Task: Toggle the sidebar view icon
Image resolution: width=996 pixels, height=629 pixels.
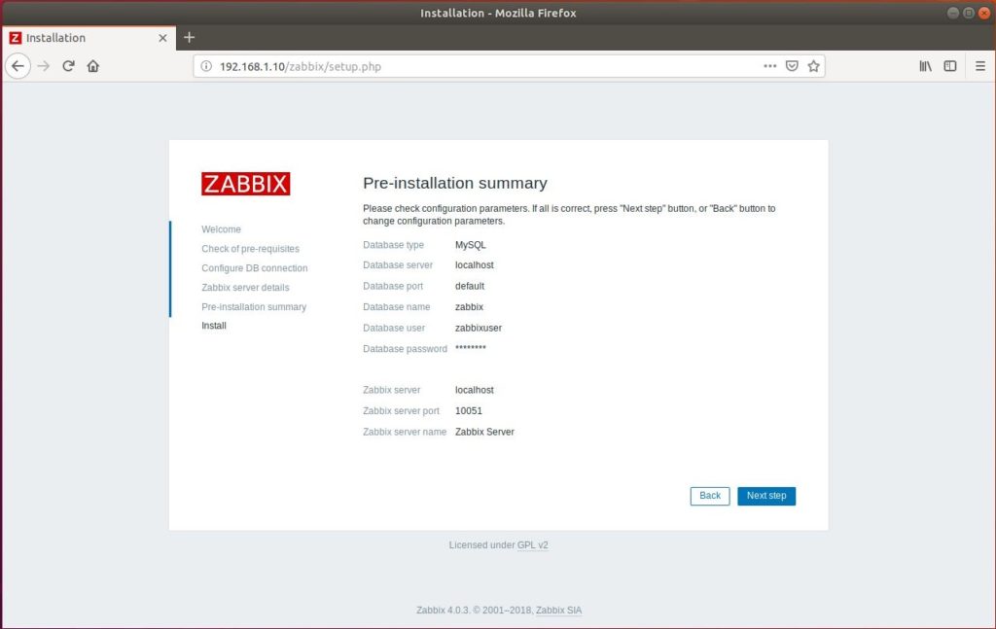Action: click(x=950, y=66)
